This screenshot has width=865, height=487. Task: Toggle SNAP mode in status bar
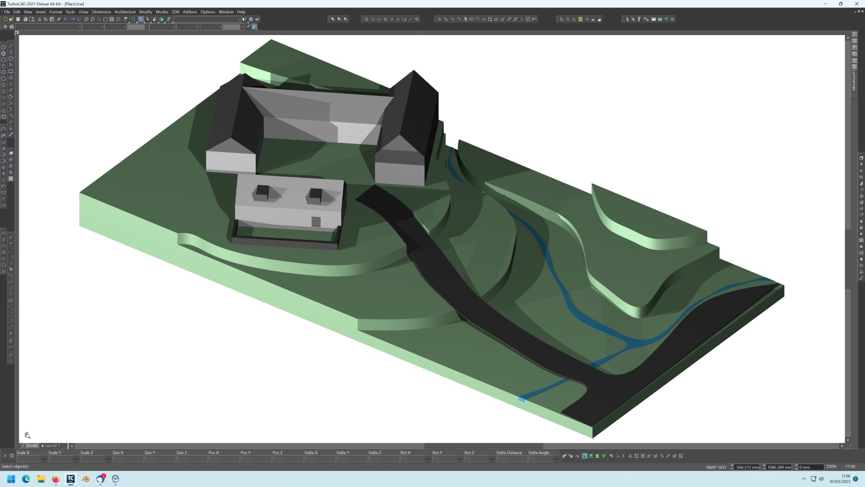click(711, 467)
